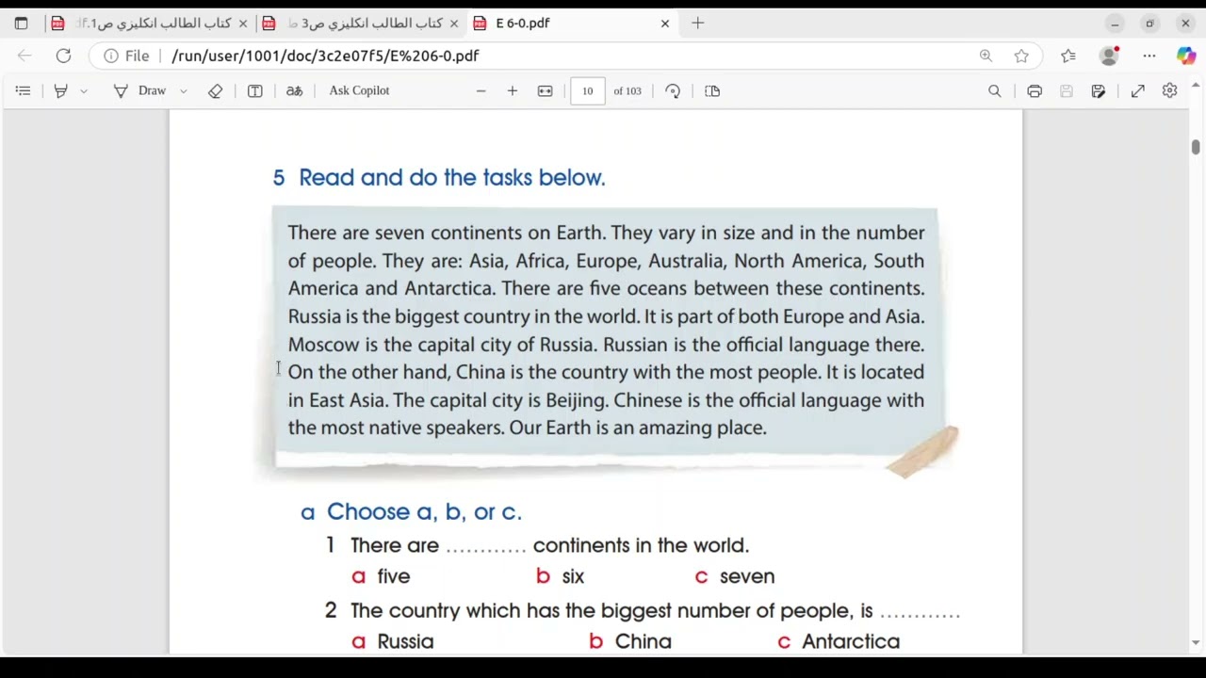Close the E 6-0.pdf tab
Viewport: 1206px width, 678px height.
point(664,23)
